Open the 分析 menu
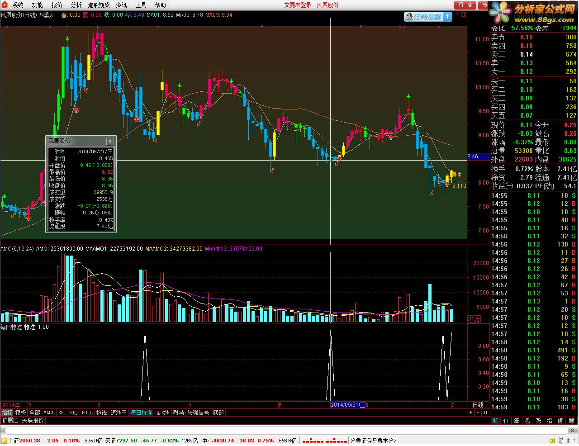This screenshot has height=446, width=579. pos(76,5)
